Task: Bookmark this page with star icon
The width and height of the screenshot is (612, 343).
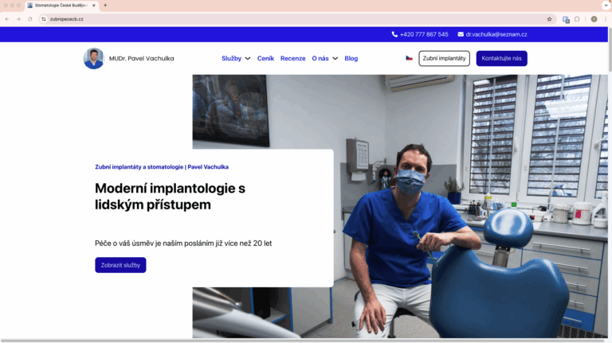Action: [549, 19]
